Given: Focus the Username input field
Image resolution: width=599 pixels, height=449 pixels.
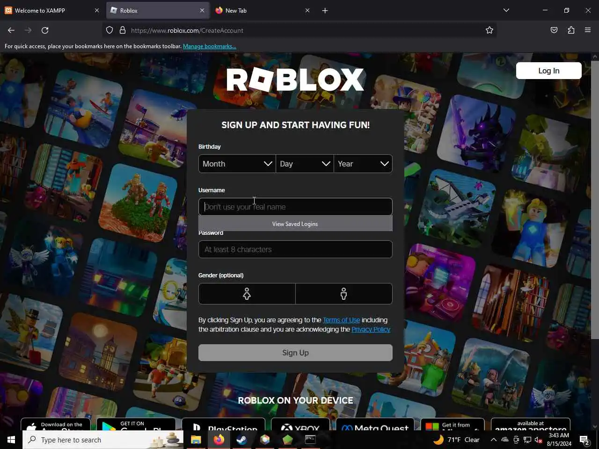Looking at the screenshot, I should 295,207.
